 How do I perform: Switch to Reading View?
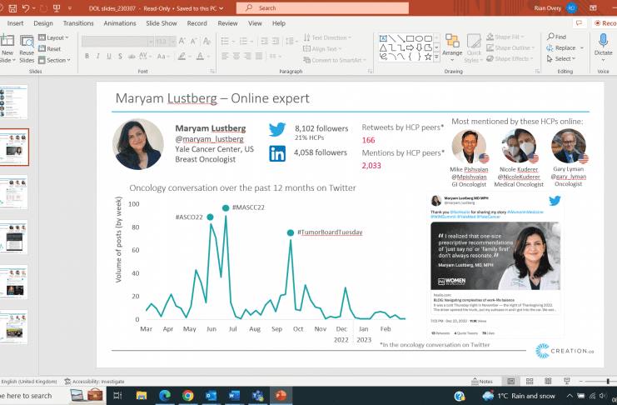548,381
